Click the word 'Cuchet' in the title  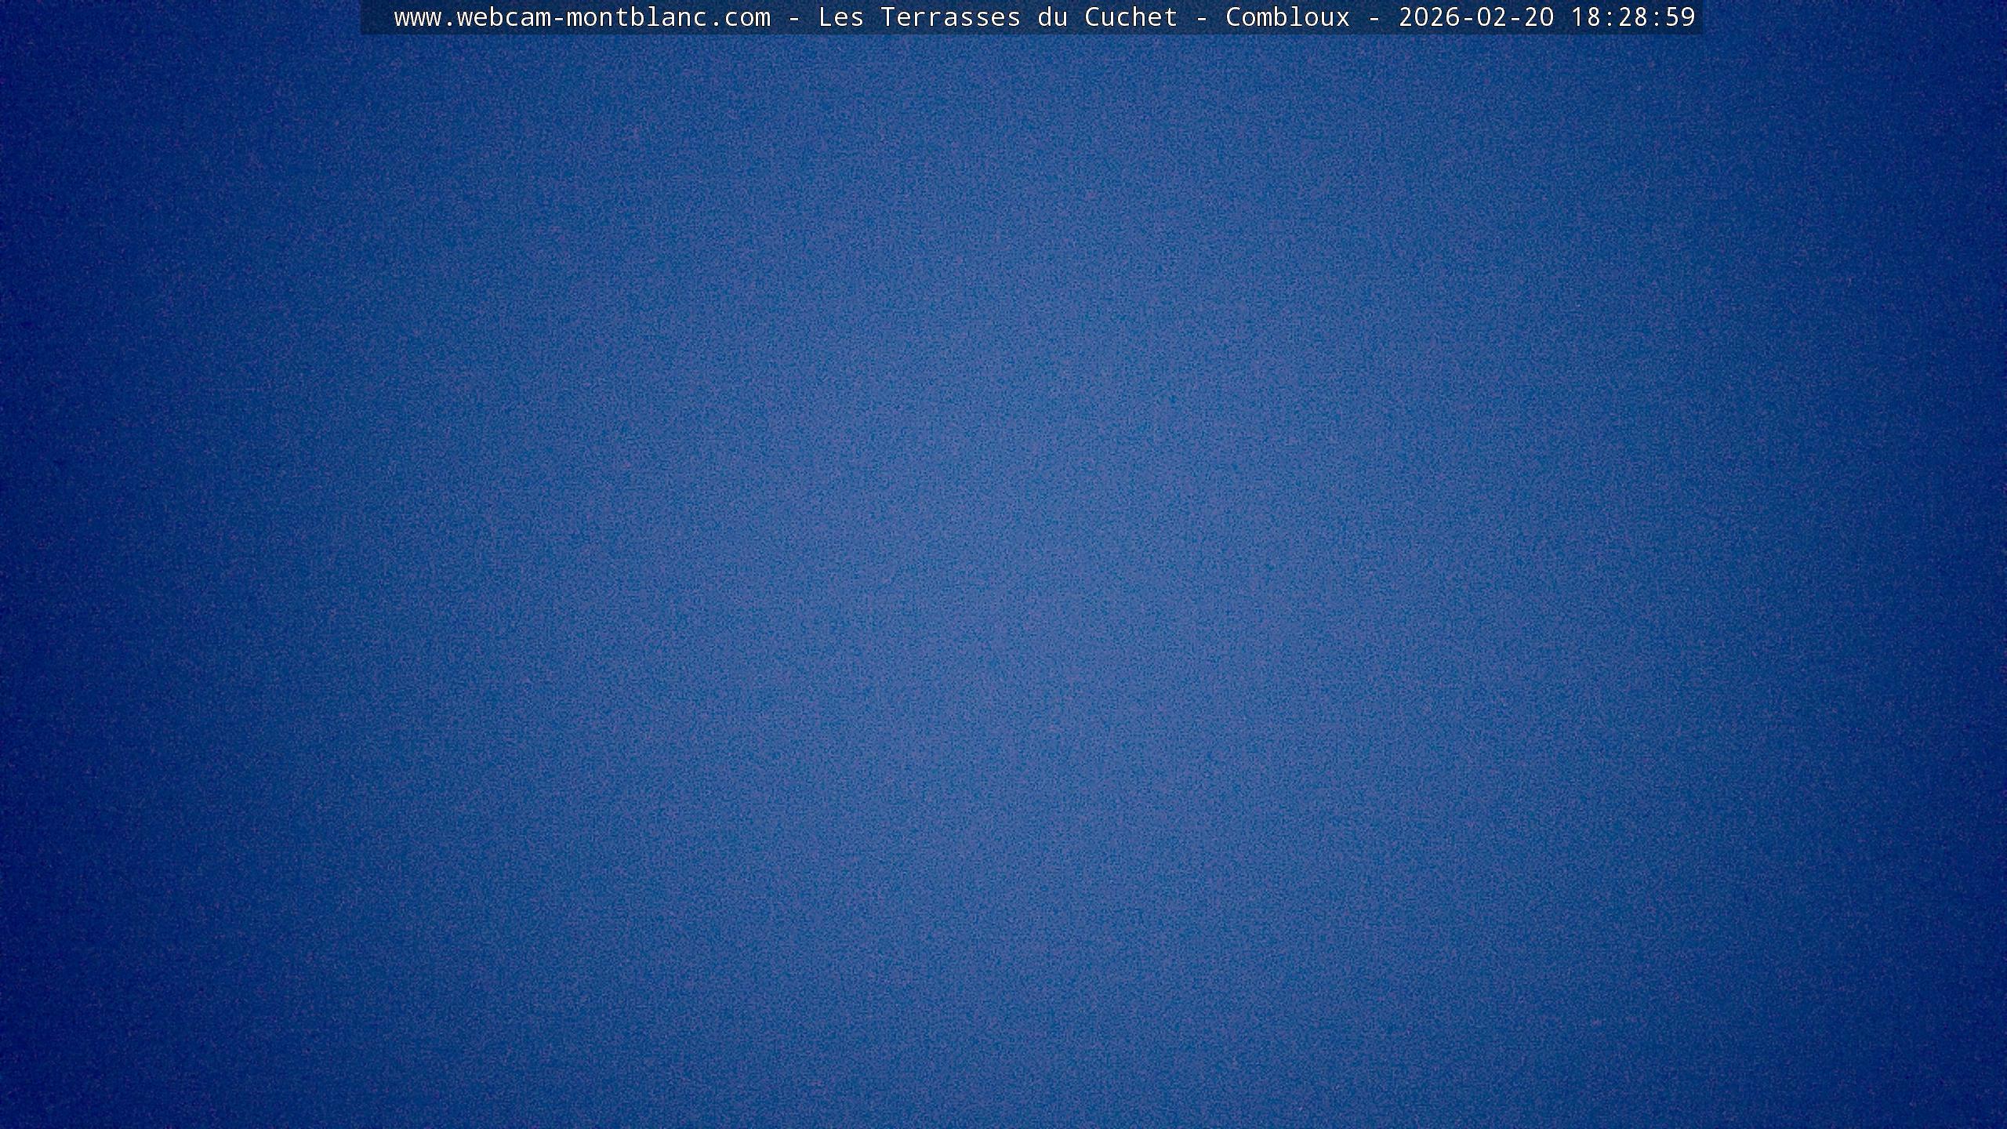point(1131,17)
